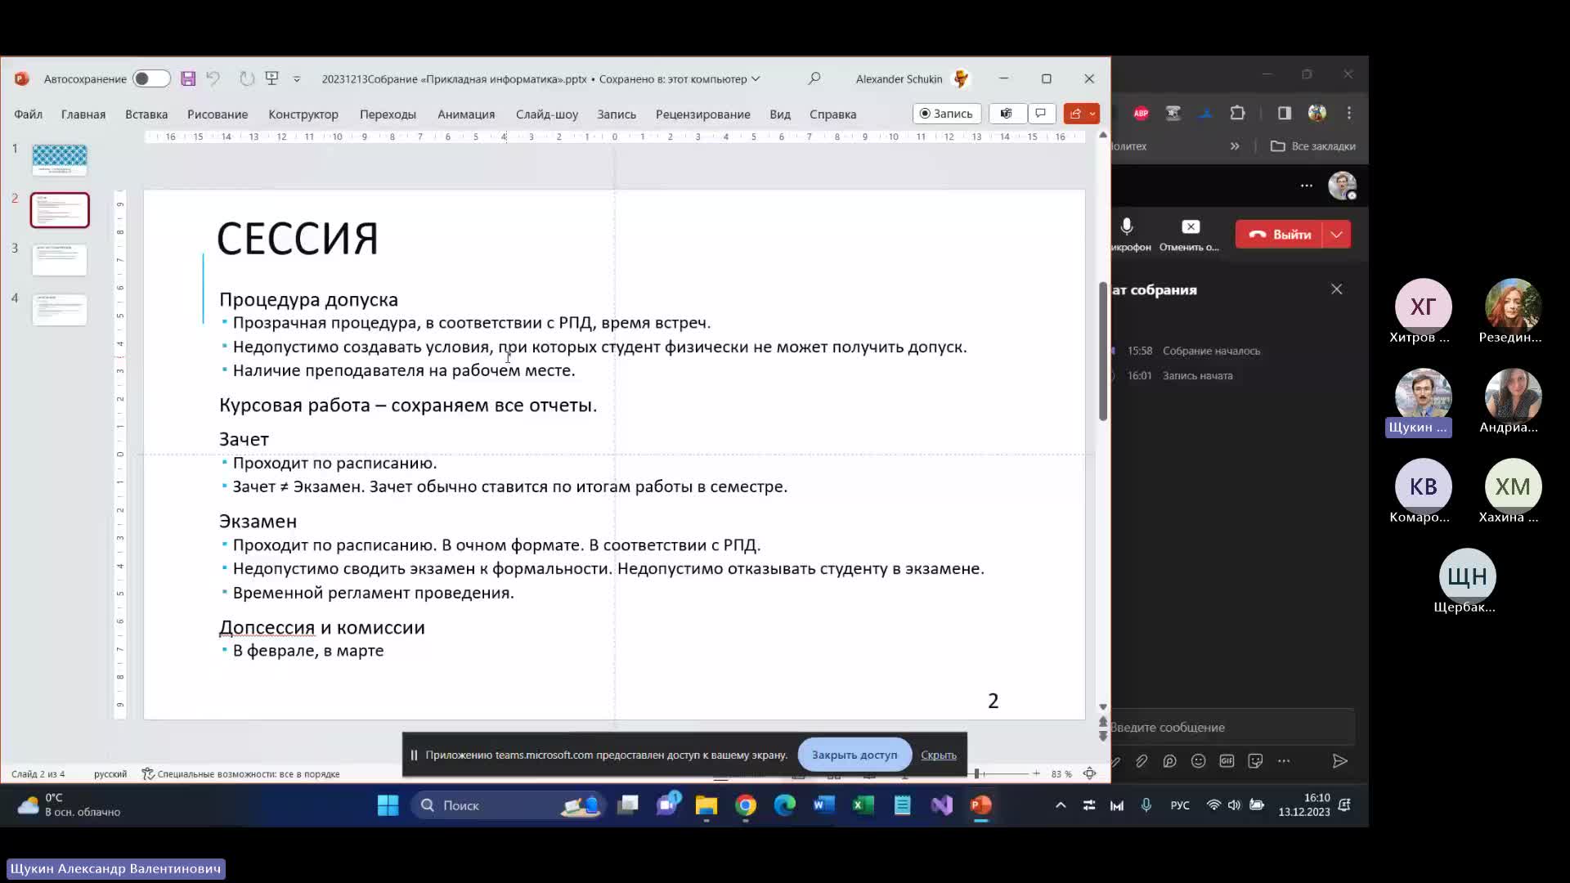Open the Слайд-шоу tab
This screenshot has width=1570, height=883.
click(x=547, y=114)
